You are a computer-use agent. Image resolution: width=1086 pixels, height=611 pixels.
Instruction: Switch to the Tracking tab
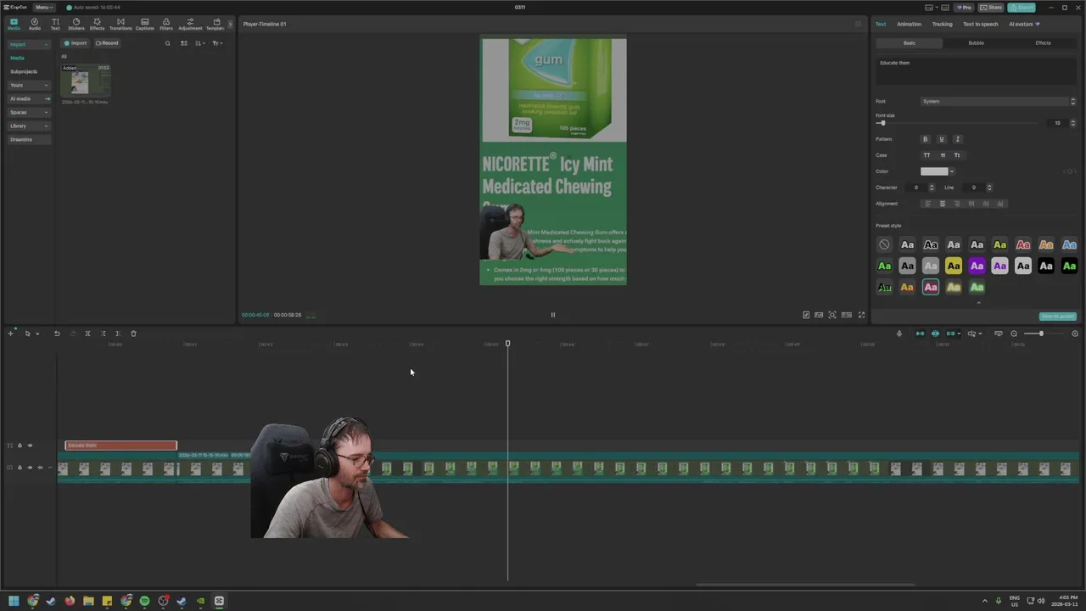click(942, 24)
